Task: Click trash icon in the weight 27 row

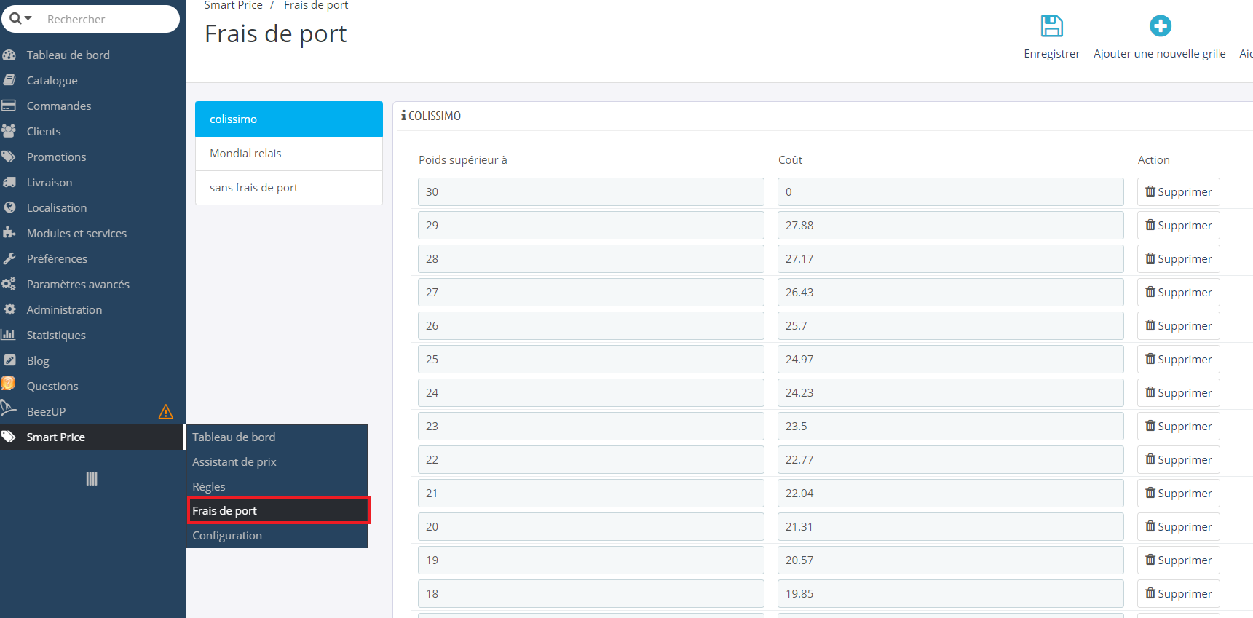Action: point(1150,292)
